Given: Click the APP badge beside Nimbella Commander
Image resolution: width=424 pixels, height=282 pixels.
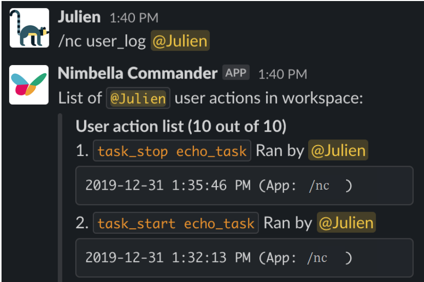Looking at the screenshot, I should (236, 73).
